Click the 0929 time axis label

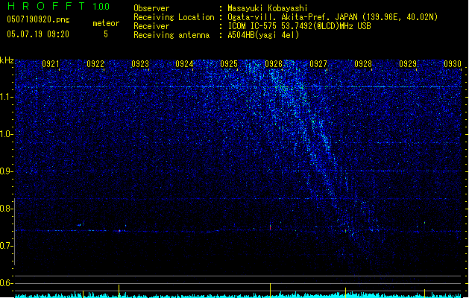(408, 64)
